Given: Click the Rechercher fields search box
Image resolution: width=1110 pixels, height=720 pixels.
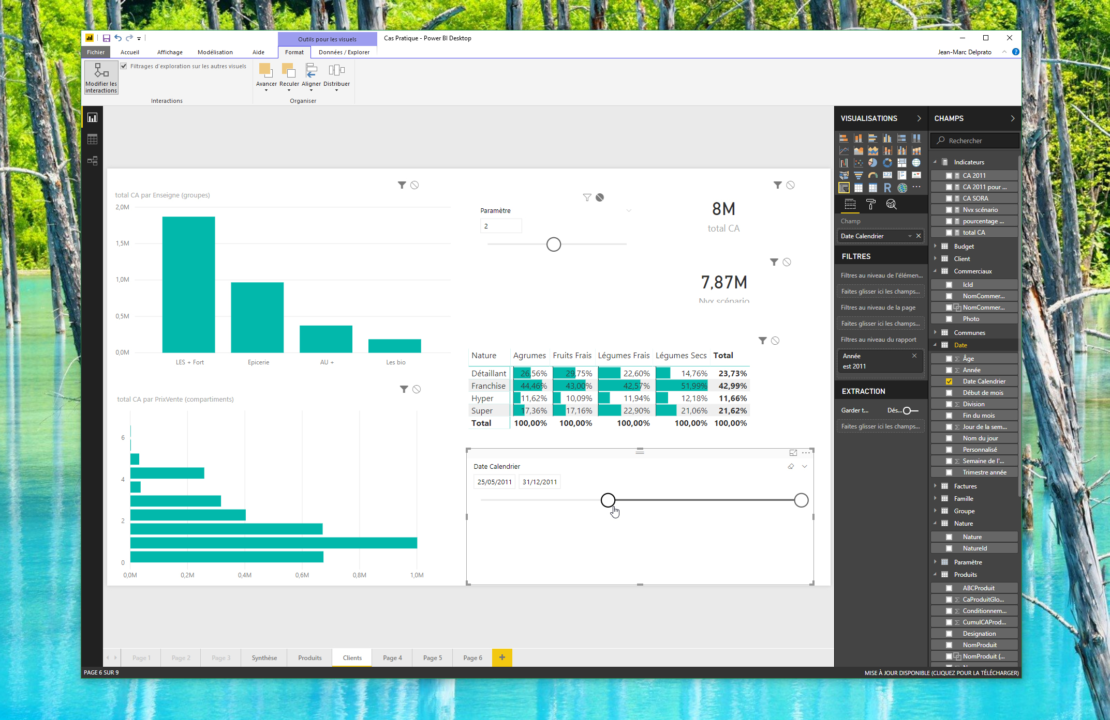Looking at the screenshot, I should 975,141.
